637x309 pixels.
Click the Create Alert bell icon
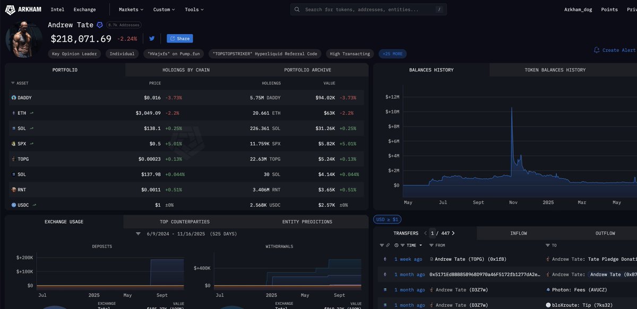point(597,50)
